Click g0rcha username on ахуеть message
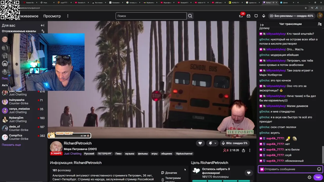Screen dimensions: 324x182 tap(264, 133)
